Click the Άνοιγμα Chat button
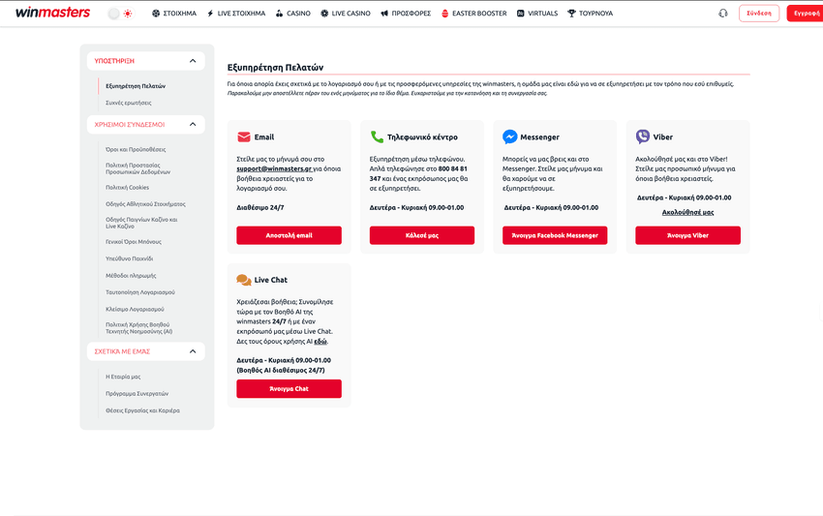 (289, 388)
